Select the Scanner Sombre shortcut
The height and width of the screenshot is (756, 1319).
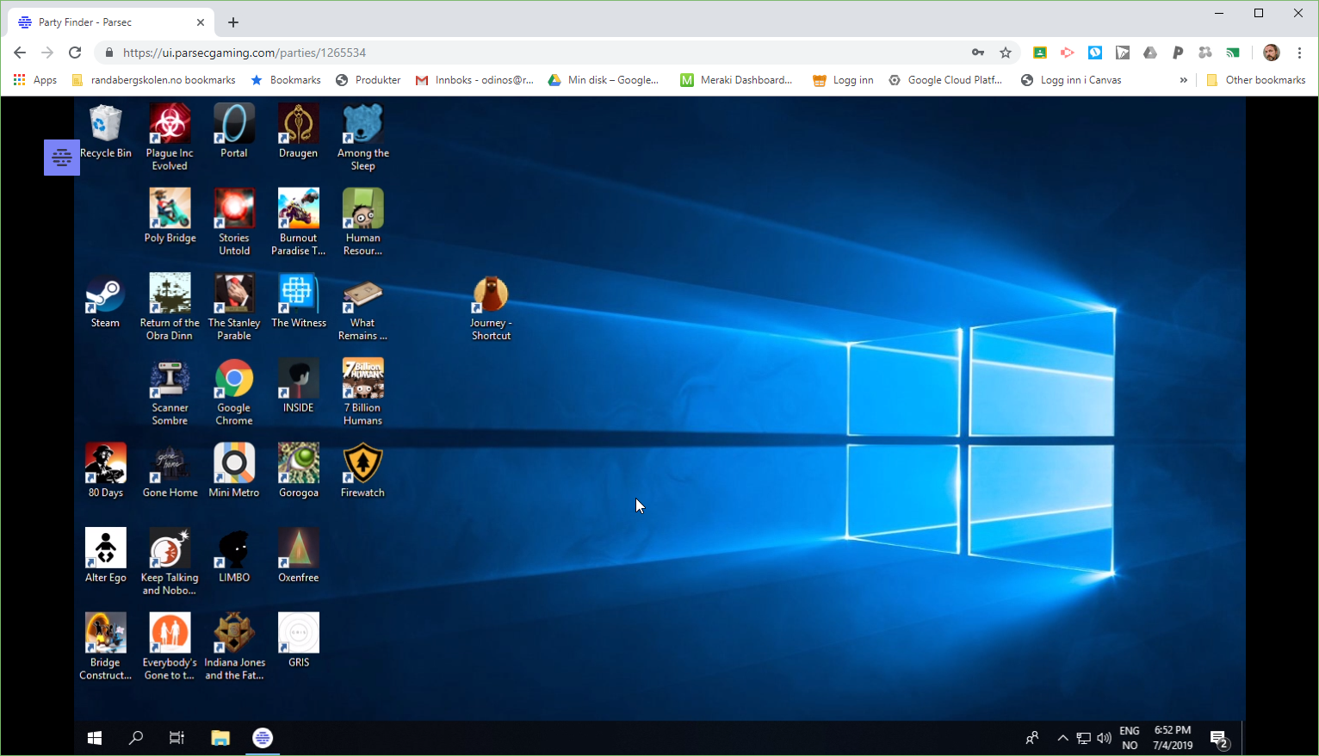pyautogui.click(x=170, y=392)
